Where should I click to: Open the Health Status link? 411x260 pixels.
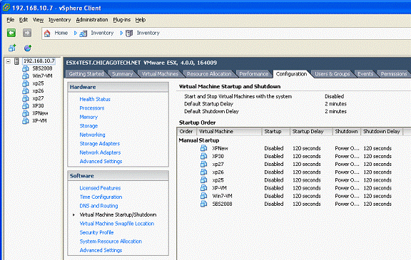click(95, 99)
